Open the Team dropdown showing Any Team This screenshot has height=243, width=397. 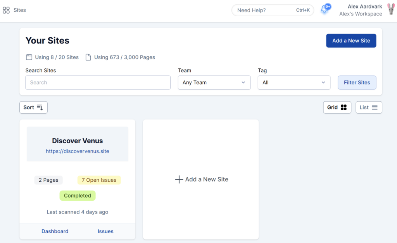pyautogui.click(x=214, y=82)
